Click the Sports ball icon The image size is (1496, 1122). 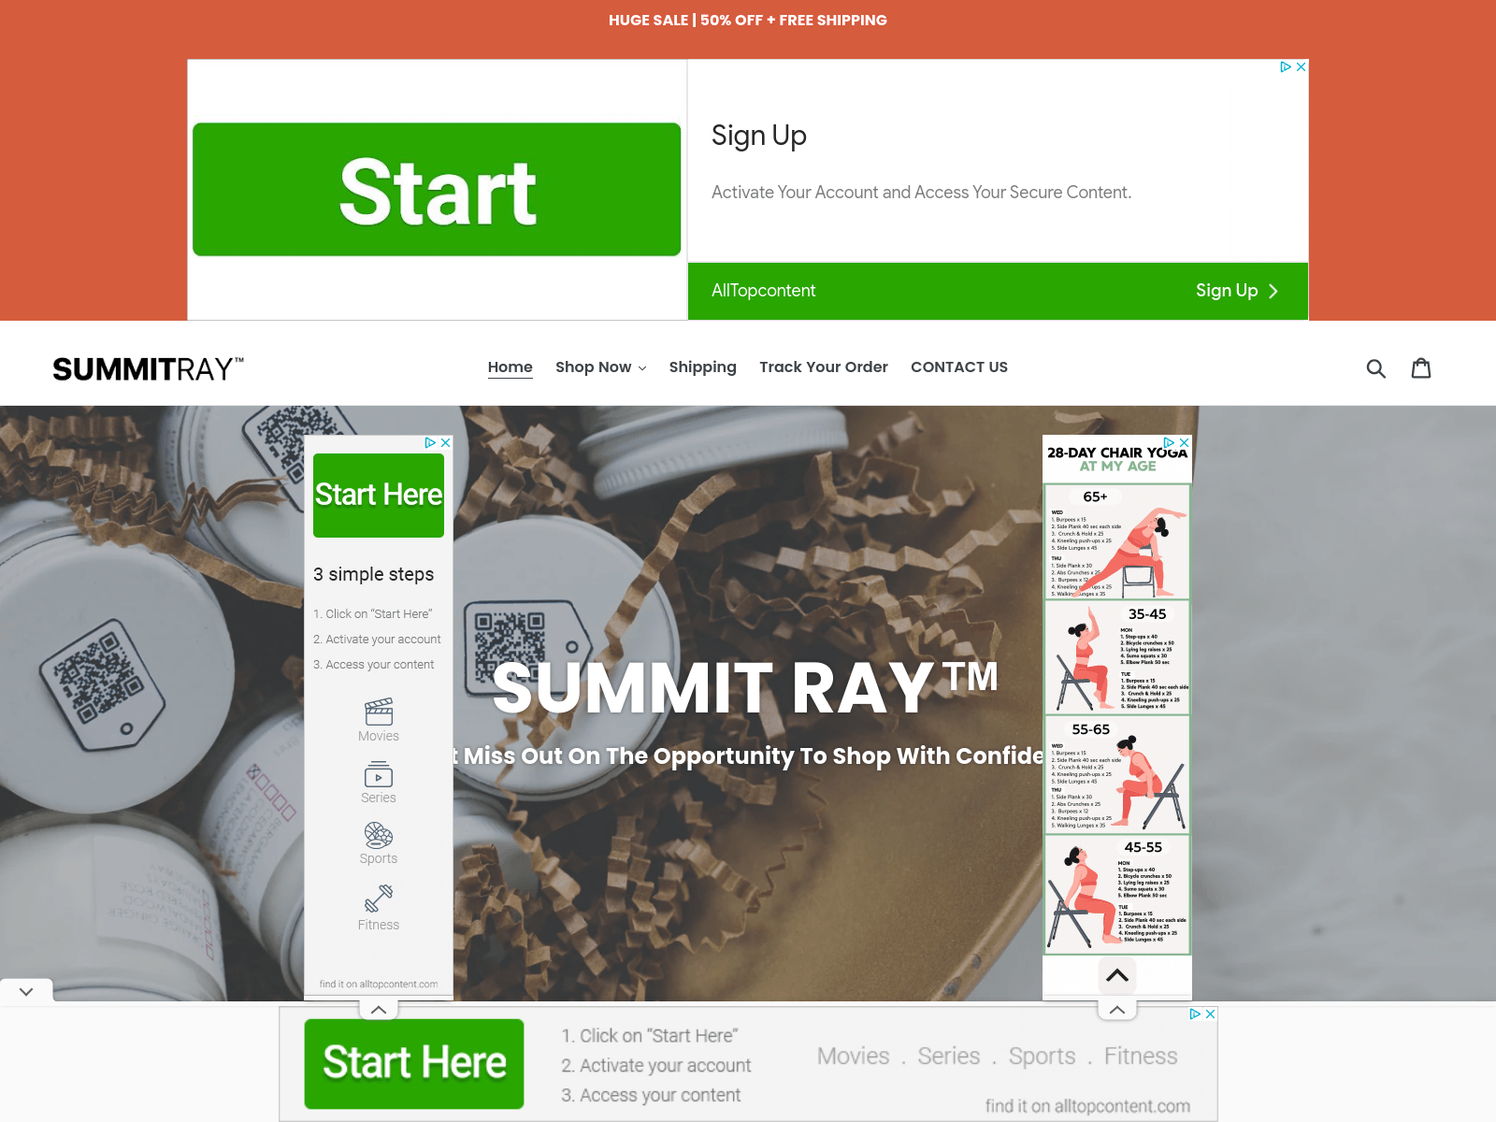click(x=379, y=835)
